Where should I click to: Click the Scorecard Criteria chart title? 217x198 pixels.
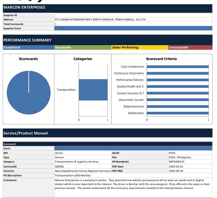coord(161,59)
